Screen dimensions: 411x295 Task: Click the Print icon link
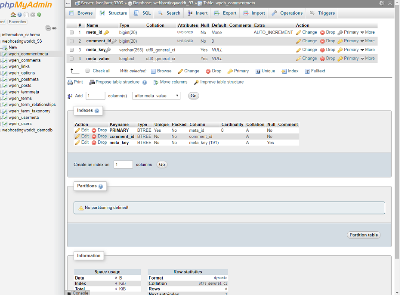pyautogui.click(x=75, y=82)
